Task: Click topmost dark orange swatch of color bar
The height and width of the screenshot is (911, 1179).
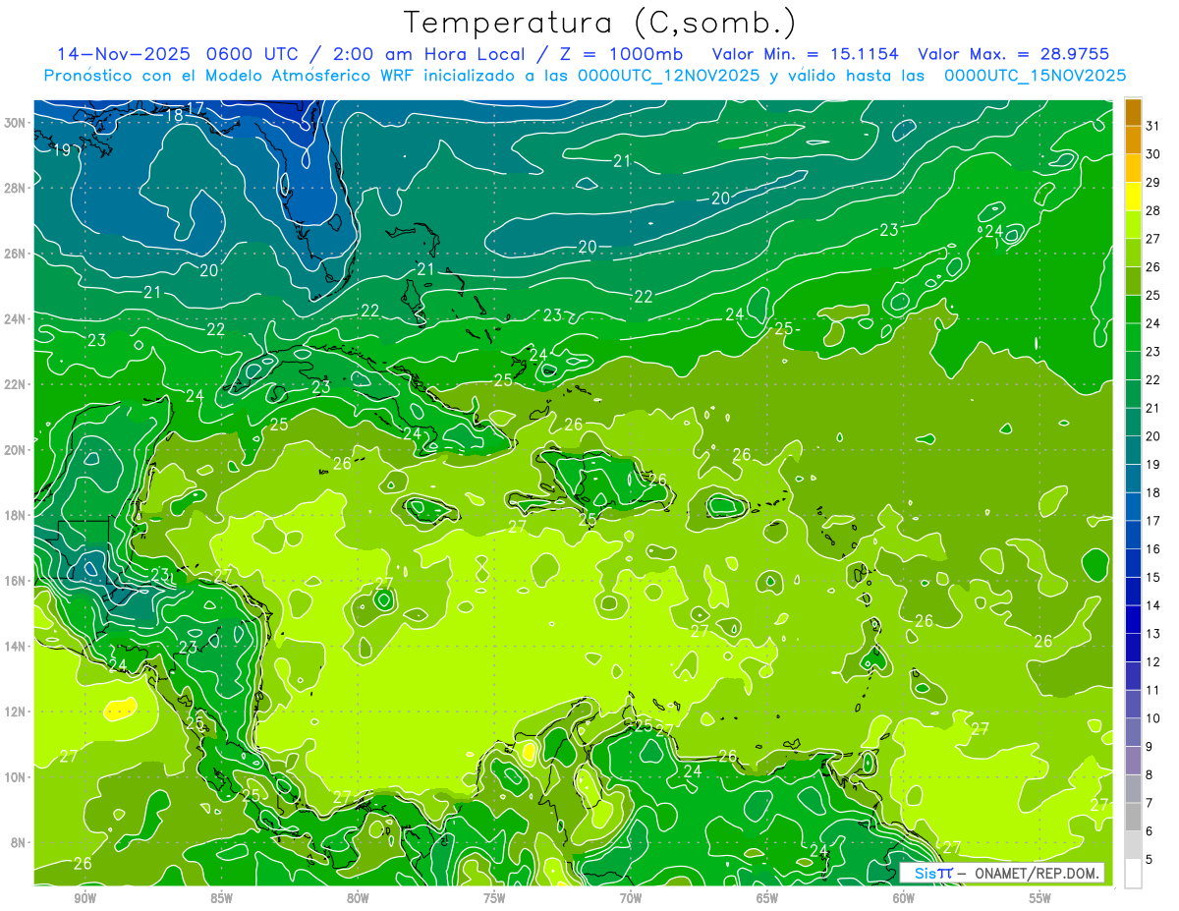Action: [x=1133, y=112]
